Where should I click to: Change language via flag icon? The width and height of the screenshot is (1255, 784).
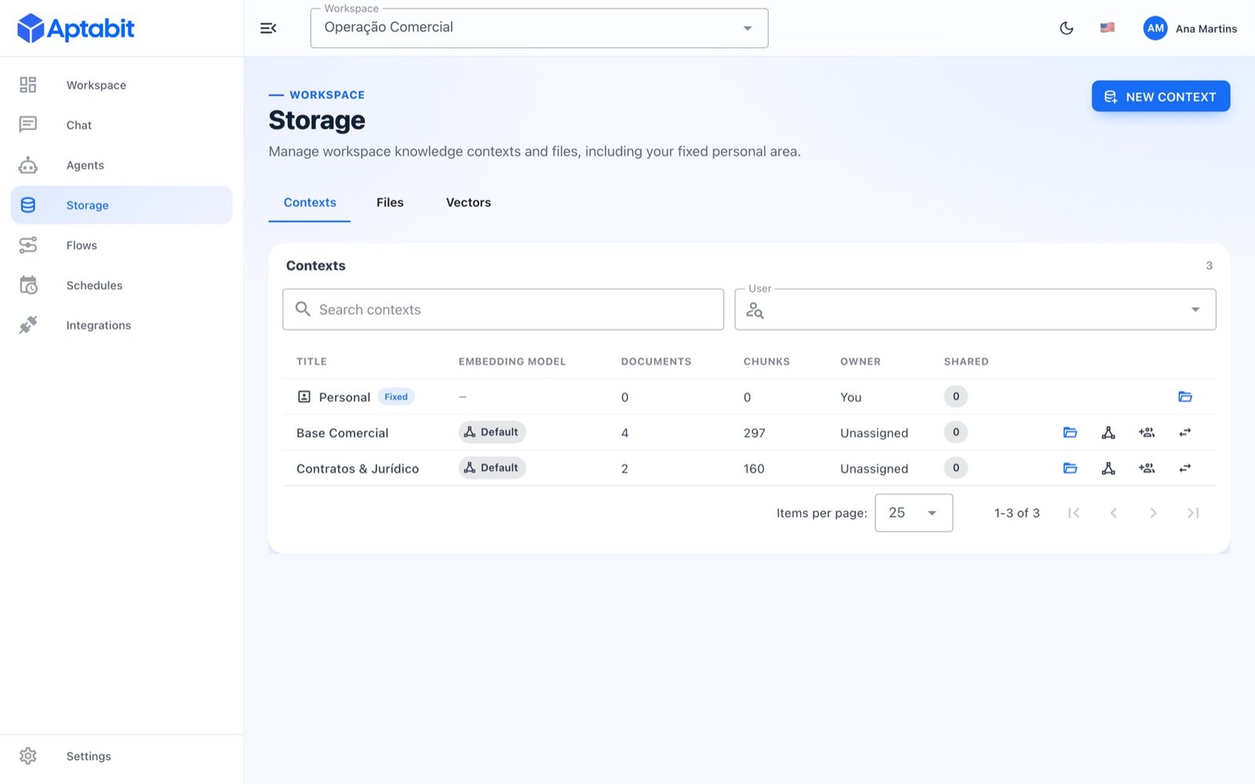(1108, 28)
